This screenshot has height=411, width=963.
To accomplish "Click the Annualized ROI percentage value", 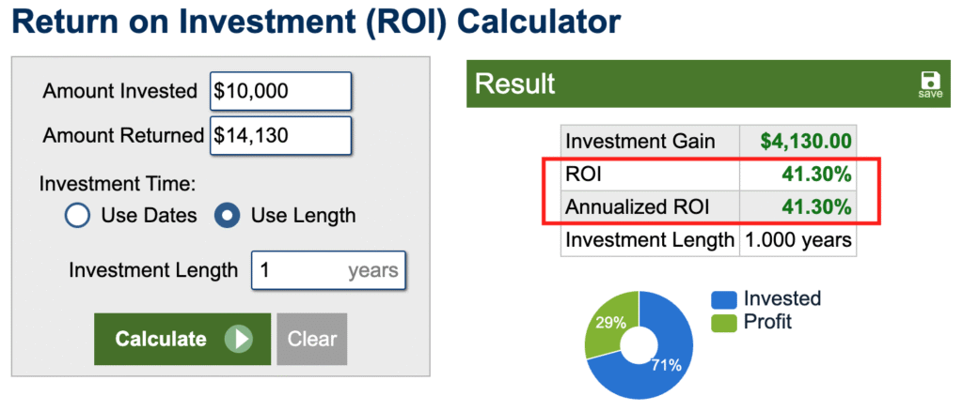I will (x=816, y=206).
